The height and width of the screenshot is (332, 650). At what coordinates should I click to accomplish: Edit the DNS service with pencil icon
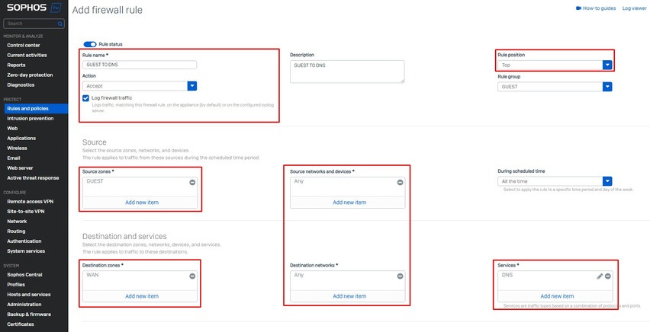(600, 276)
